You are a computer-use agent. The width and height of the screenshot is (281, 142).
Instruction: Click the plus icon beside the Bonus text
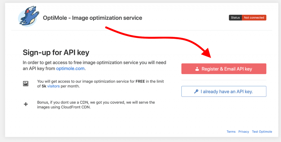click(x=26, y=104)
